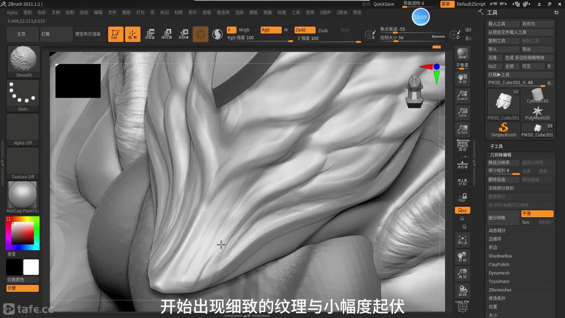Click the Move (移动轴) gizmo icon
Screen dimensions: 565x318
point(150,34)
